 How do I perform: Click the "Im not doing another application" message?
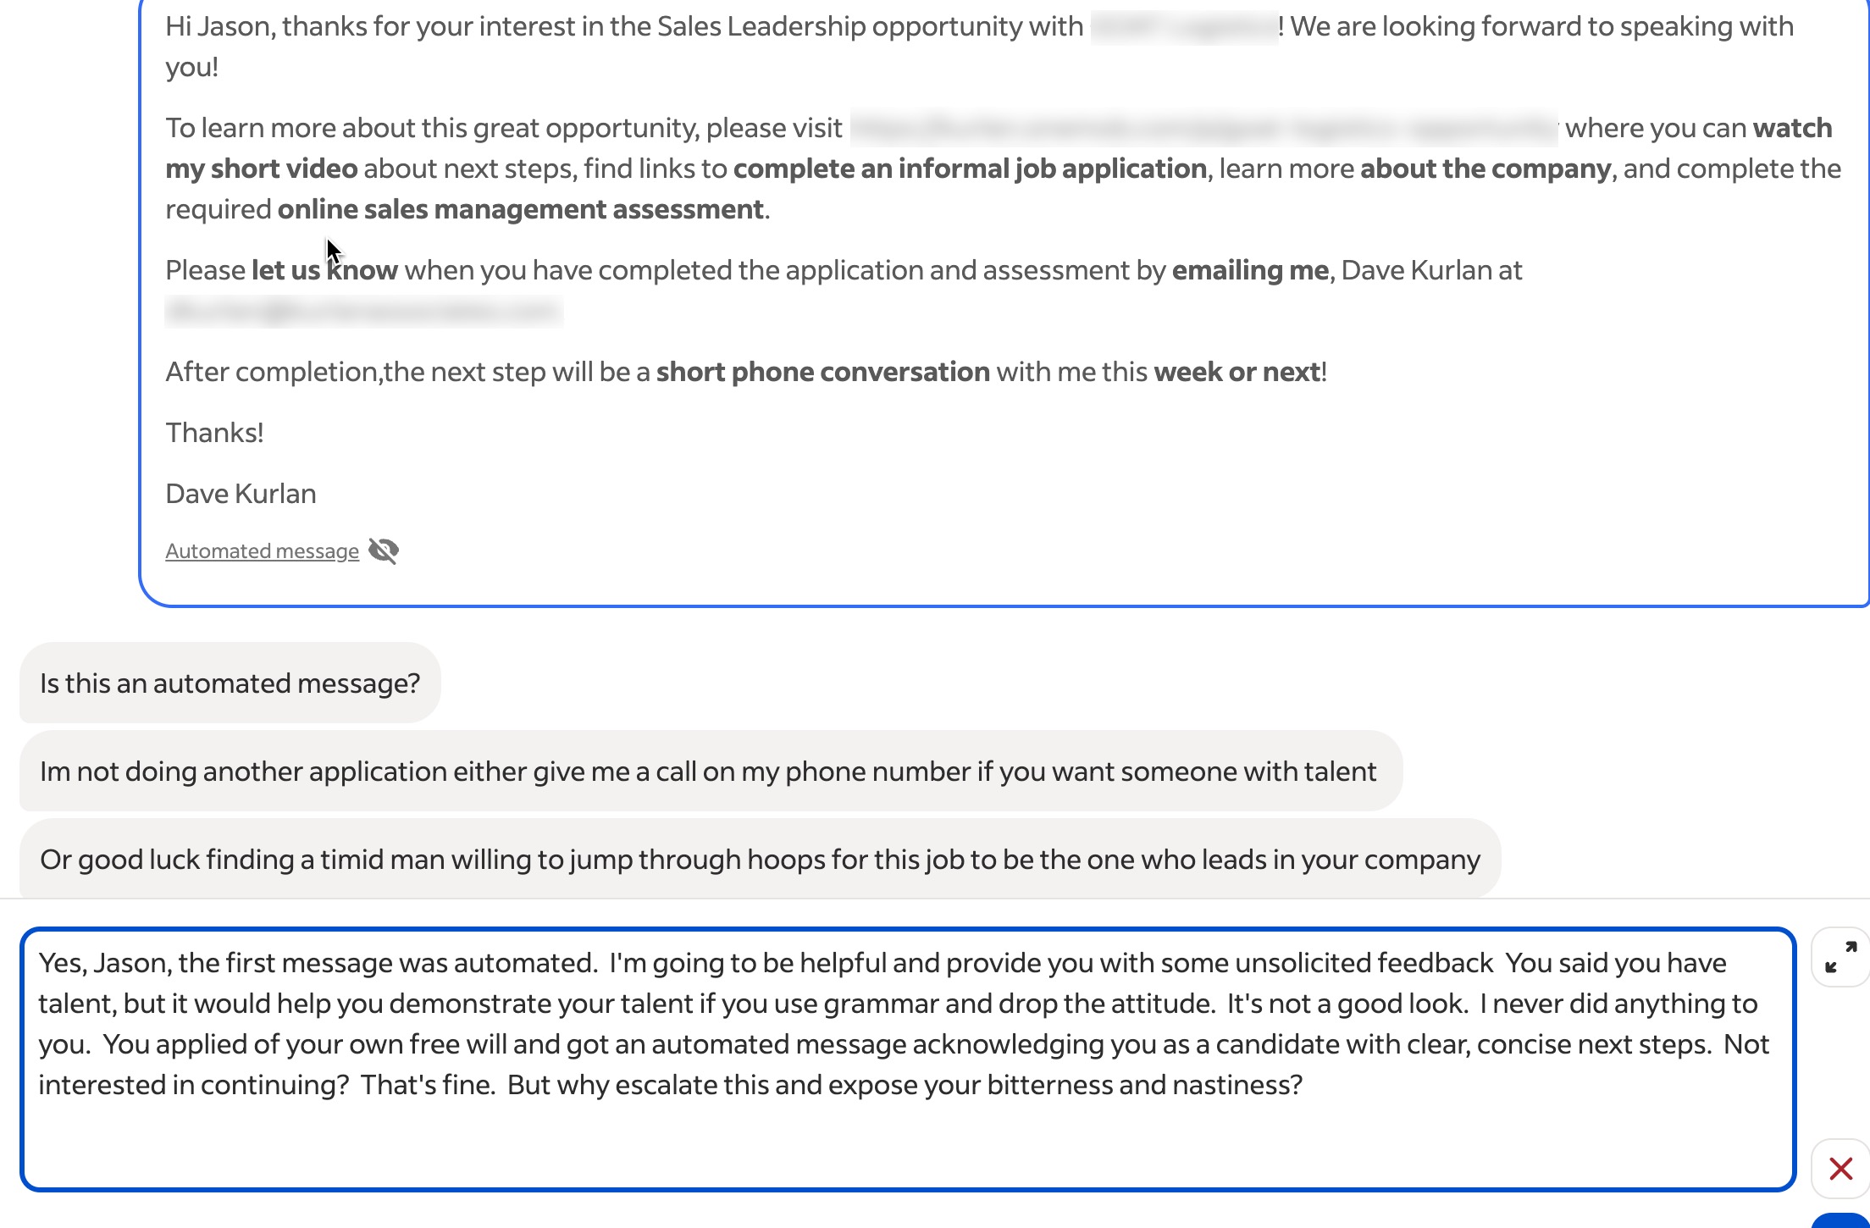(708, 772)
